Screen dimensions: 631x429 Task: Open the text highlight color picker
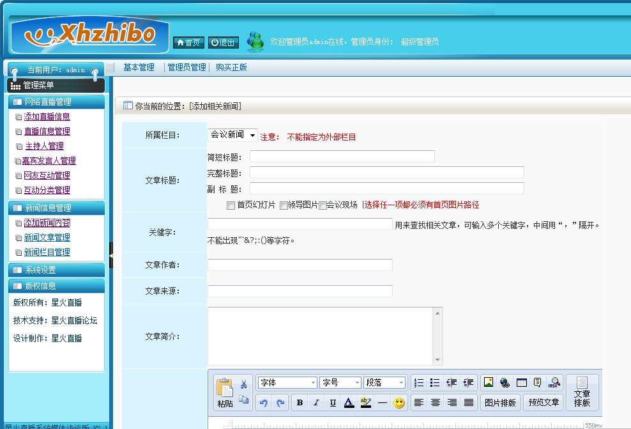[x=366, y=402]
